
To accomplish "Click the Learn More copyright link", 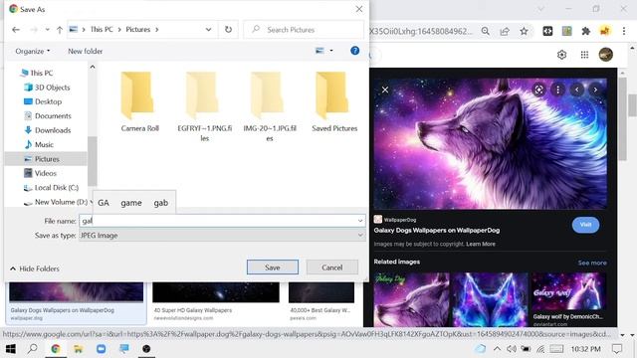I will coord(481,244).
